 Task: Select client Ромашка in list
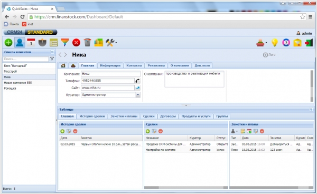(29, 89)
